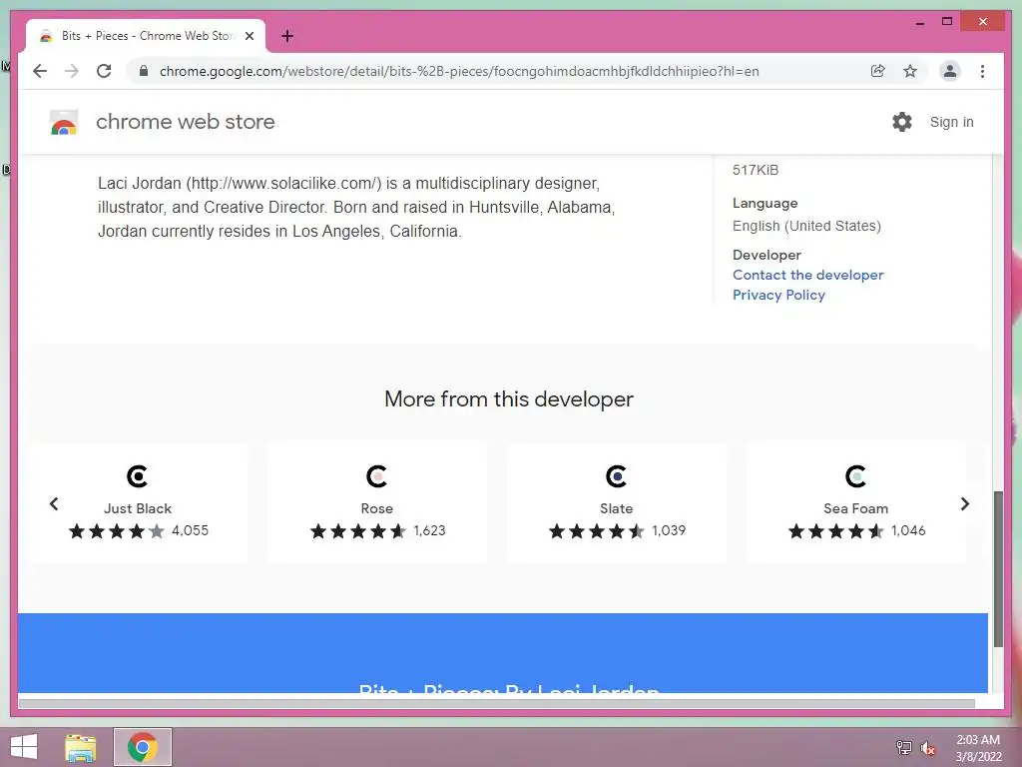Screen dimensions: 1022x767
Task: Click the address bar URL
Action: (459, 71)
